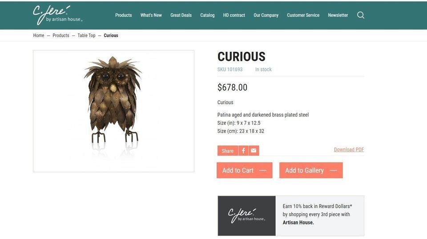Image resolution: width=427 pixels, height=239 pixels.
Task: Open the Newsletter page
Action: [x=338, y=15]
